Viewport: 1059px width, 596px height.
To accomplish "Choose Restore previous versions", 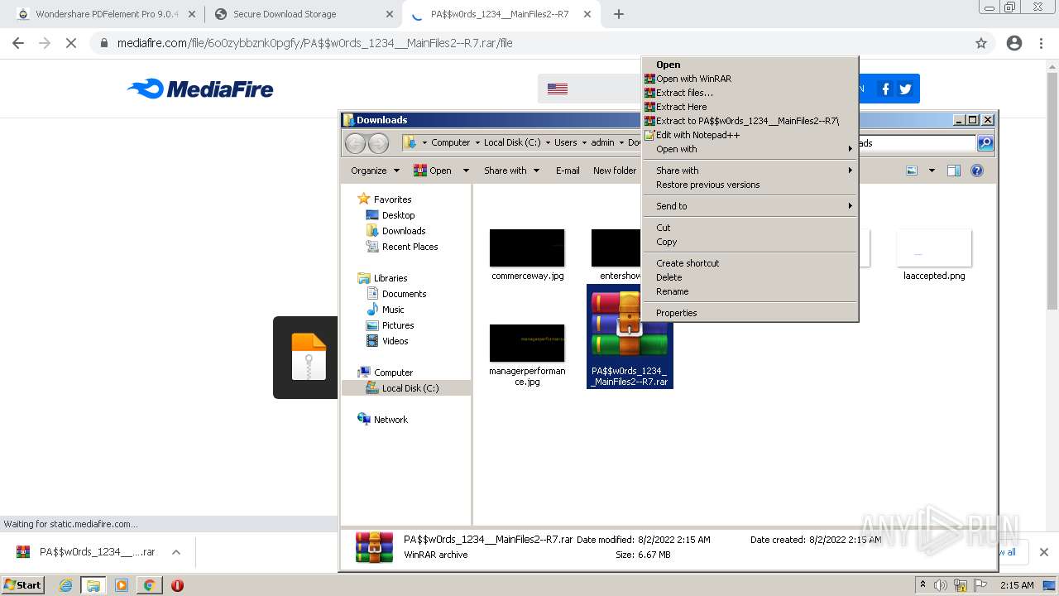I will tap(750, 185).
